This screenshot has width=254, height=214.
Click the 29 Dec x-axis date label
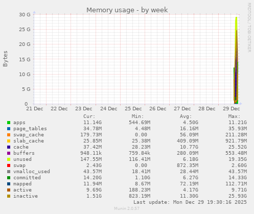[x=232, y=109]
